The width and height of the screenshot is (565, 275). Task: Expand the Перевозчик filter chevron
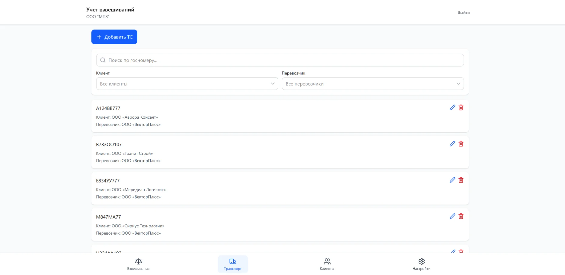point(458,84)
